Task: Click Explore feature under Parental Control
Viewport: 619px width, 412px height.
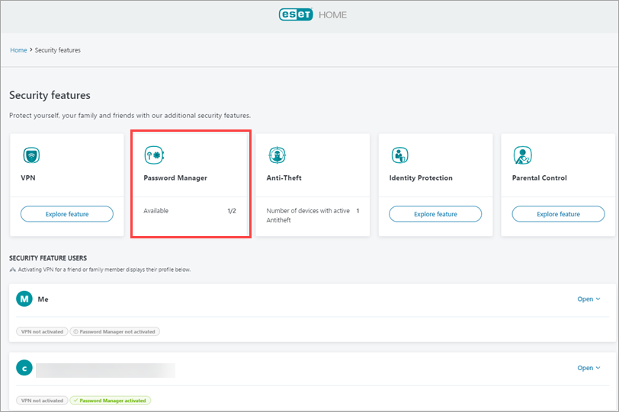Action: pos(558,214)
